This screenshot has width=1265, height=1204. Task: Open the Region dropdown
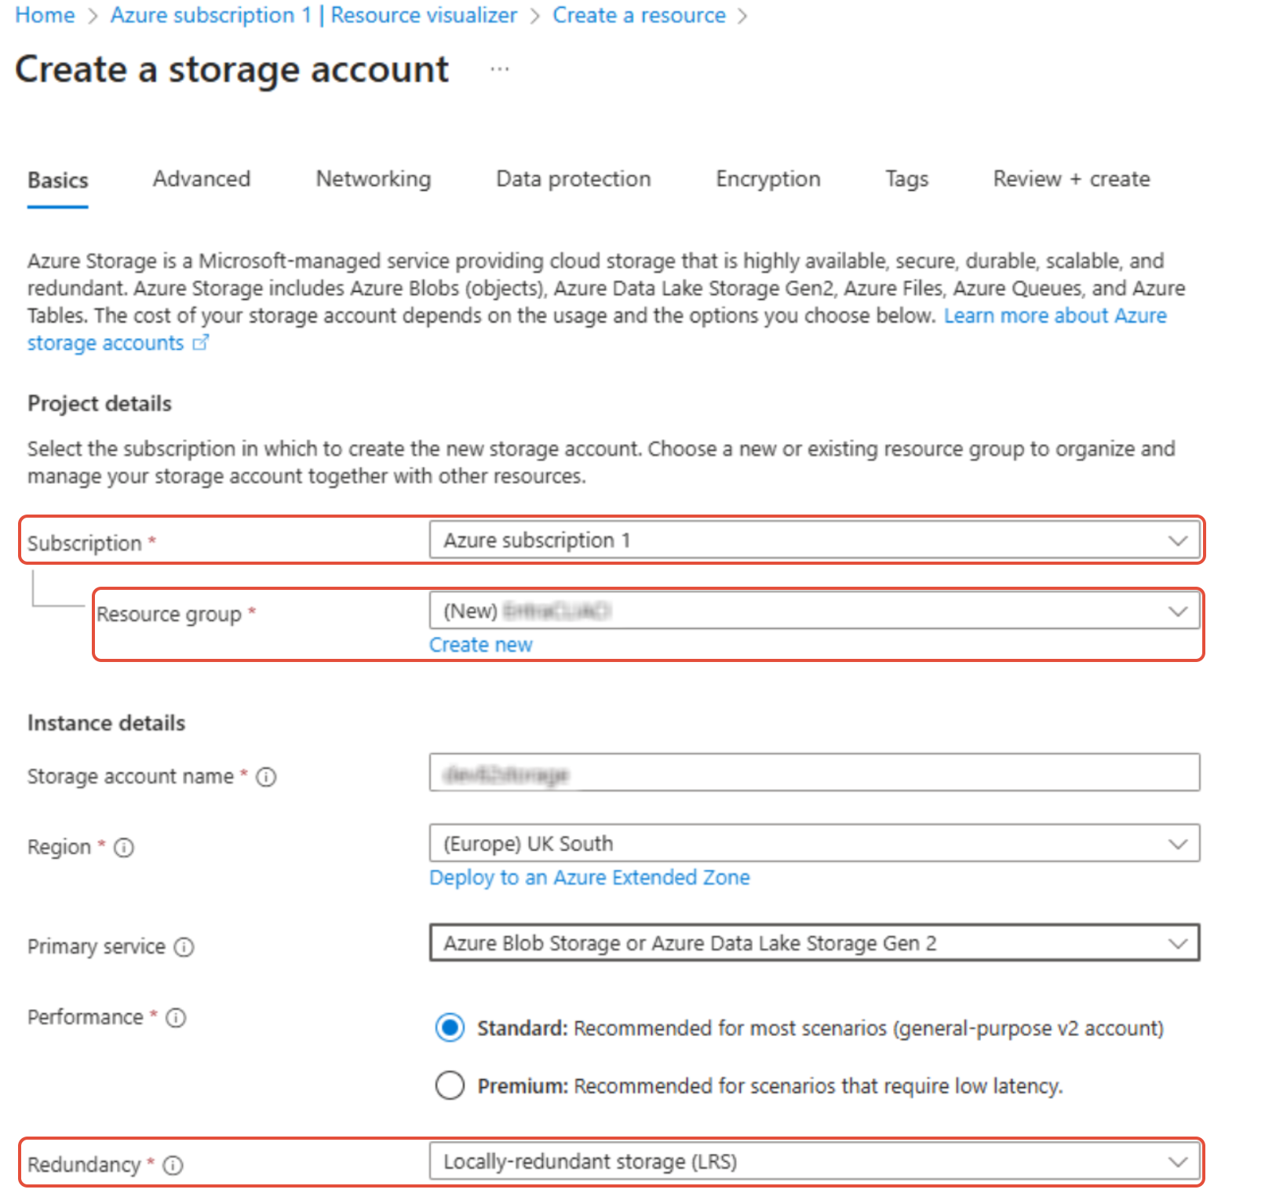pyautogui.click(x=814, y=843)
